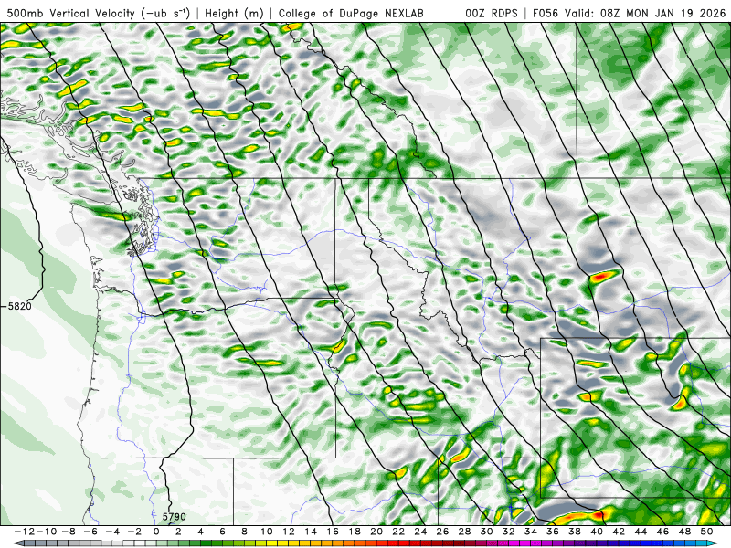This screenshot has width=731, height=548.
Task: Click the -10 value on the color scale
Action: tap(47, 532)
